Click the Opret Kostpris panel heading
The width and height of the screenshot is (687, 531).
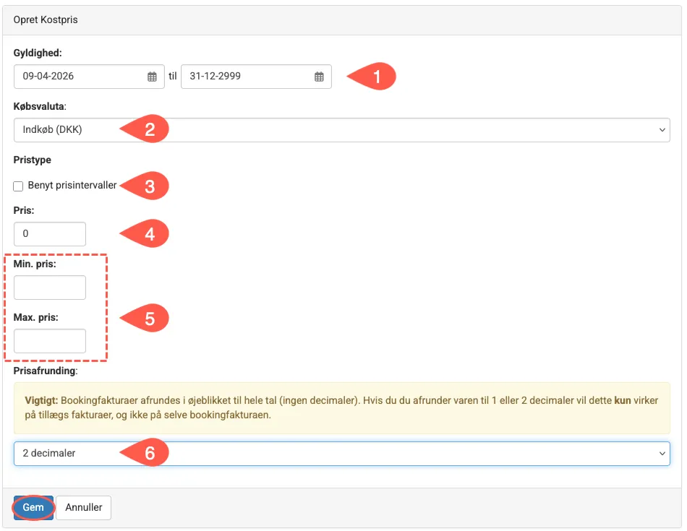coord(46,20)
